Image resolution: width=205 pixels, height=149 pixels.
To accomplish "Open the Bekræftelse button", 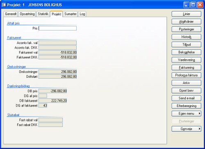I will pyautogui.click(x=187, y=52).
